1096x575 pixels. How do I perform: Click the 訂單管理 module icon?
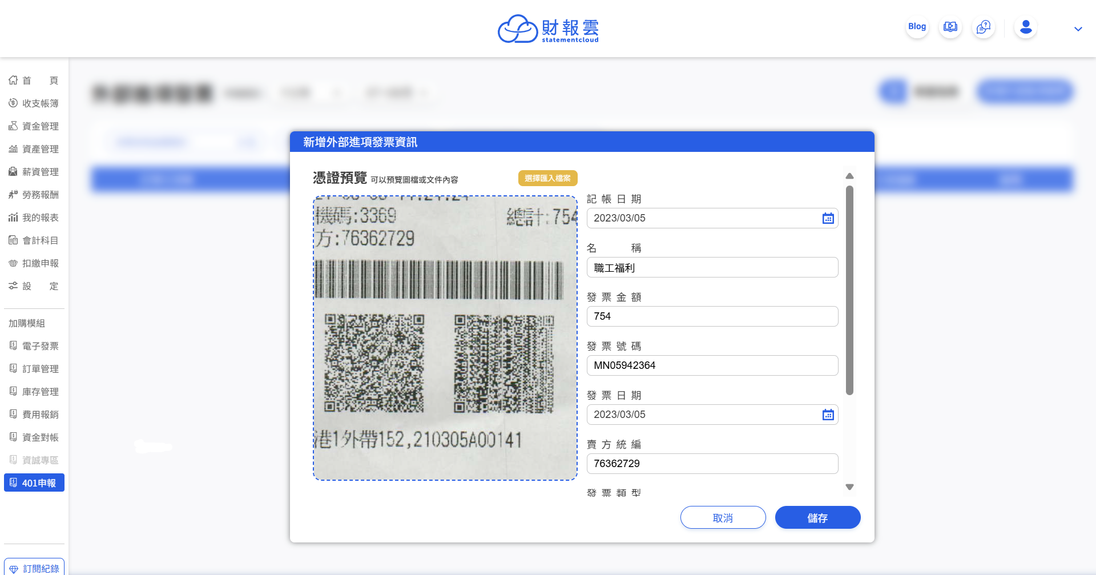[x=13, y=368]
